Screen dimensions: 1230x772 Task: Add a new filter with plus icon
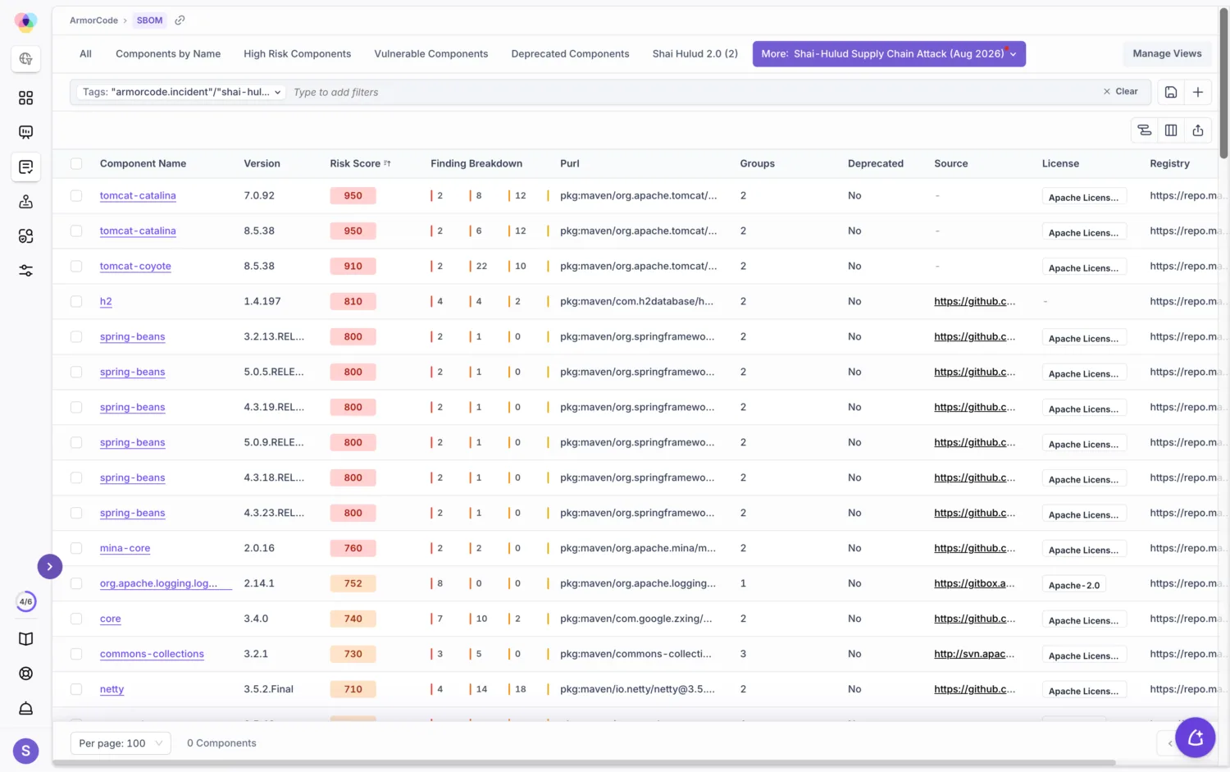point(1198,92)
